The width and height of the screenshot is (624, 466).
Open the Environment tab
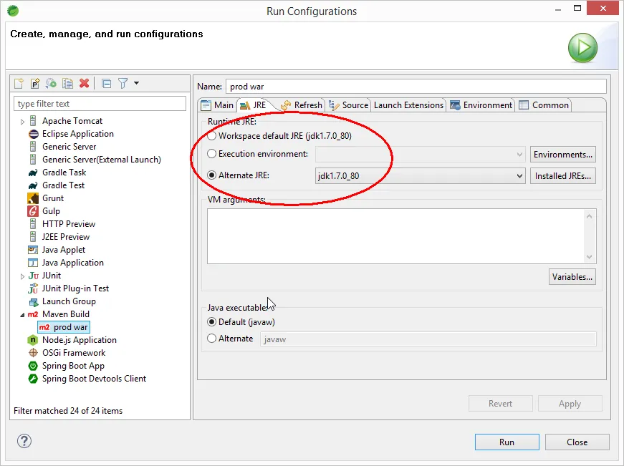(x=481, y=105)
